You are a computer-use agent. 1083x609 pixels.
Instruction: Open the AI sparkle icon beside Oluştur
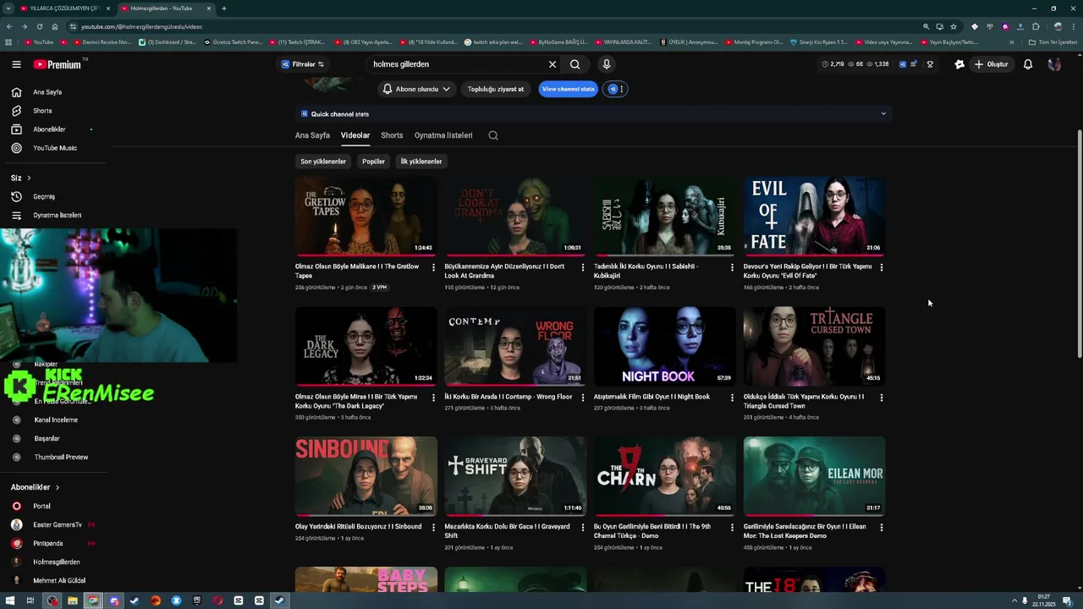click(959, 64)
